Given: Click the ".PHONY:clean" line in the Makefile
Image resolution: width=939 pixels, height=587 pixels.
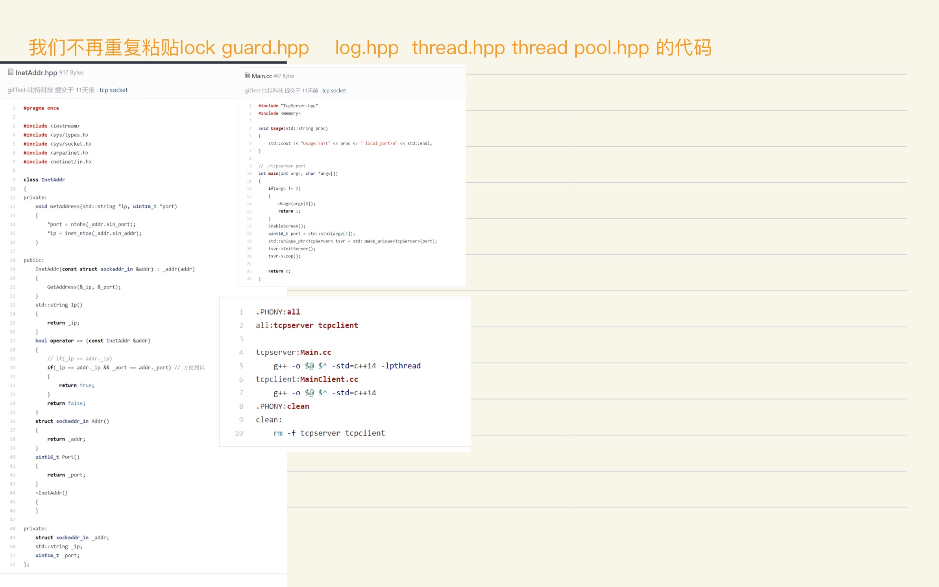Looking at the screenshot, I should pyautogui.click(x=282, y=406).
